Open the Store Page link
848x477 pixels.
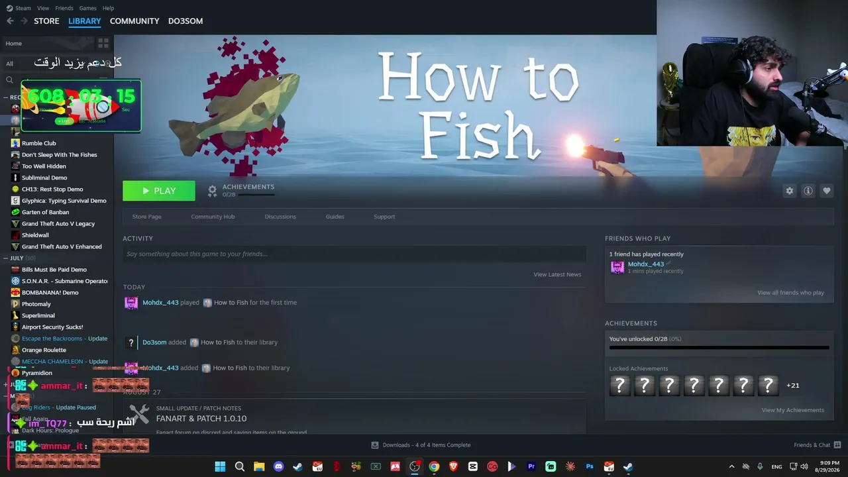(x=146, y=217)
